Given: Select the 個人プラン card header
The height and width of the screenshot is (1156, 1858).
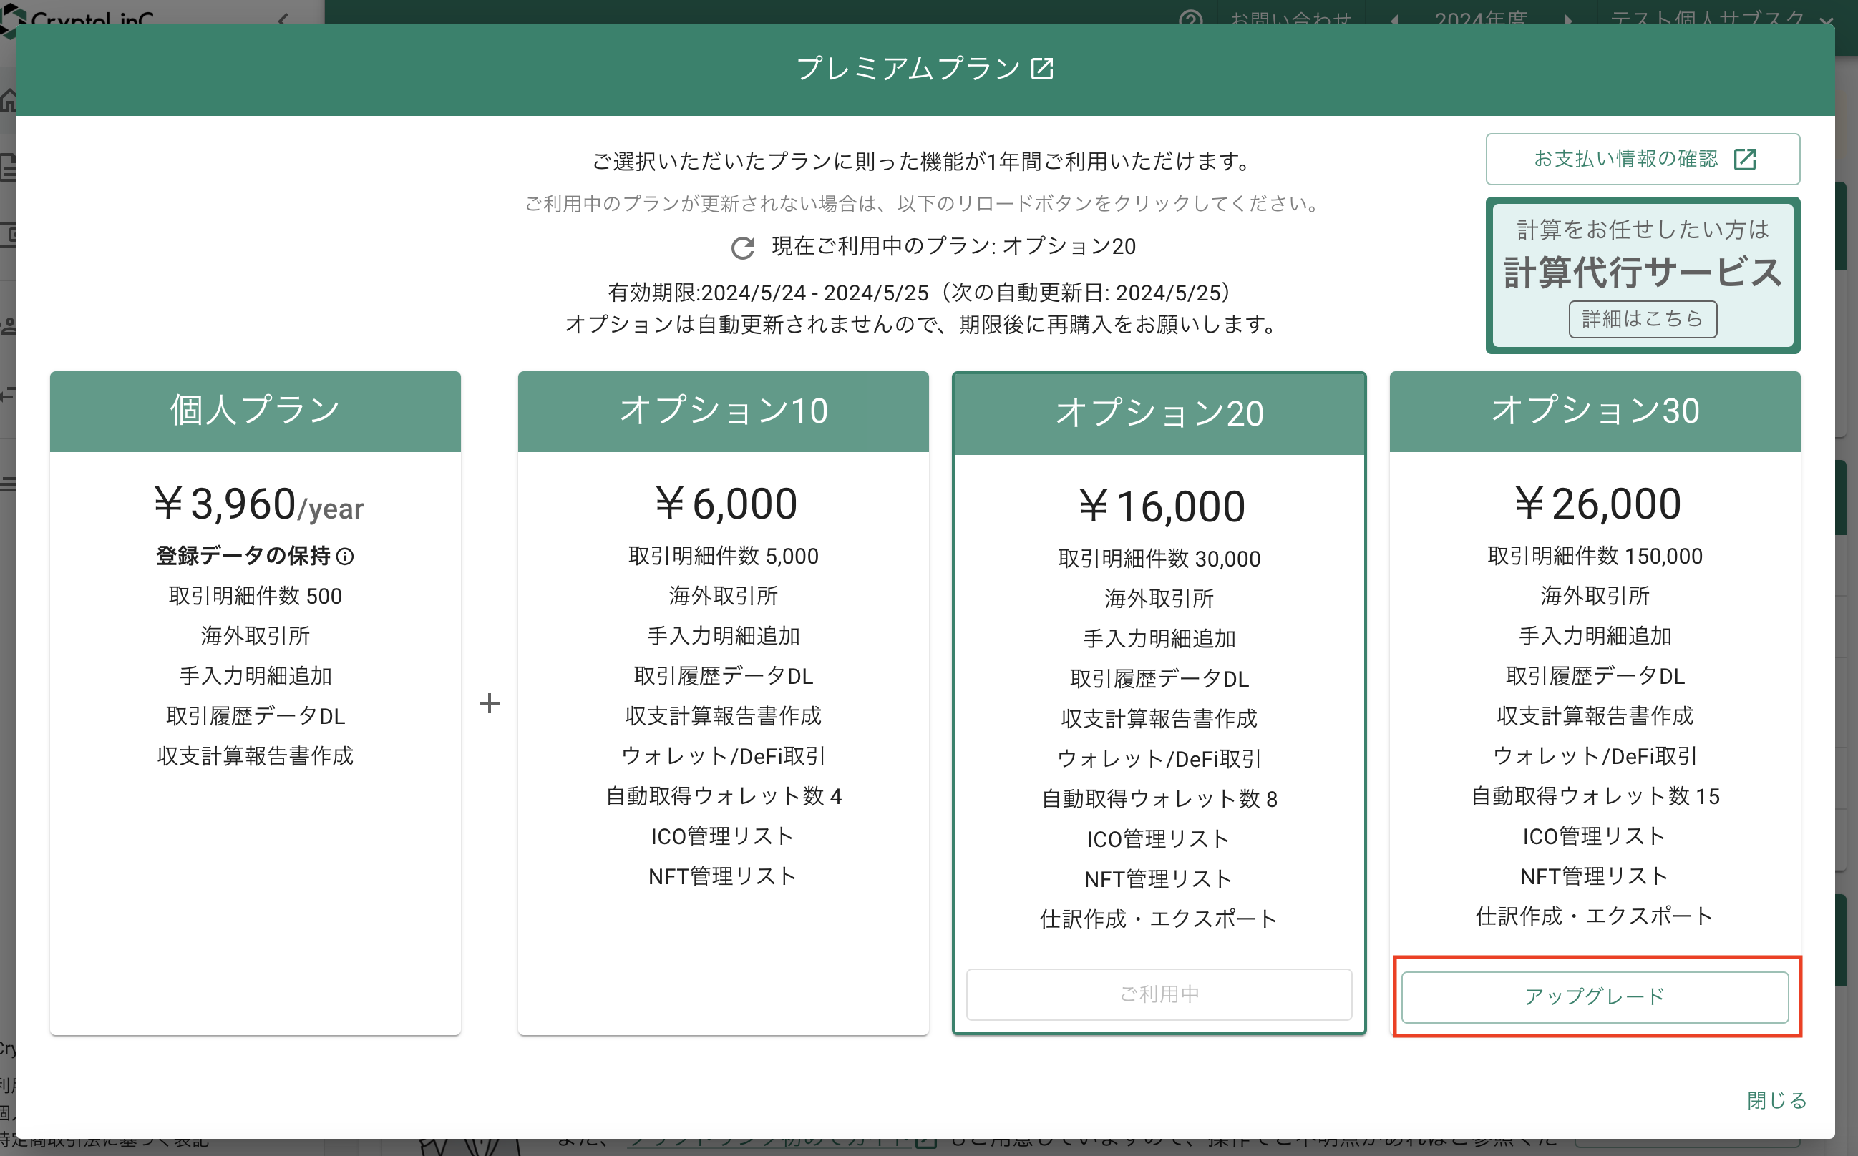Looking at the screenshot, I should [256, 411].
